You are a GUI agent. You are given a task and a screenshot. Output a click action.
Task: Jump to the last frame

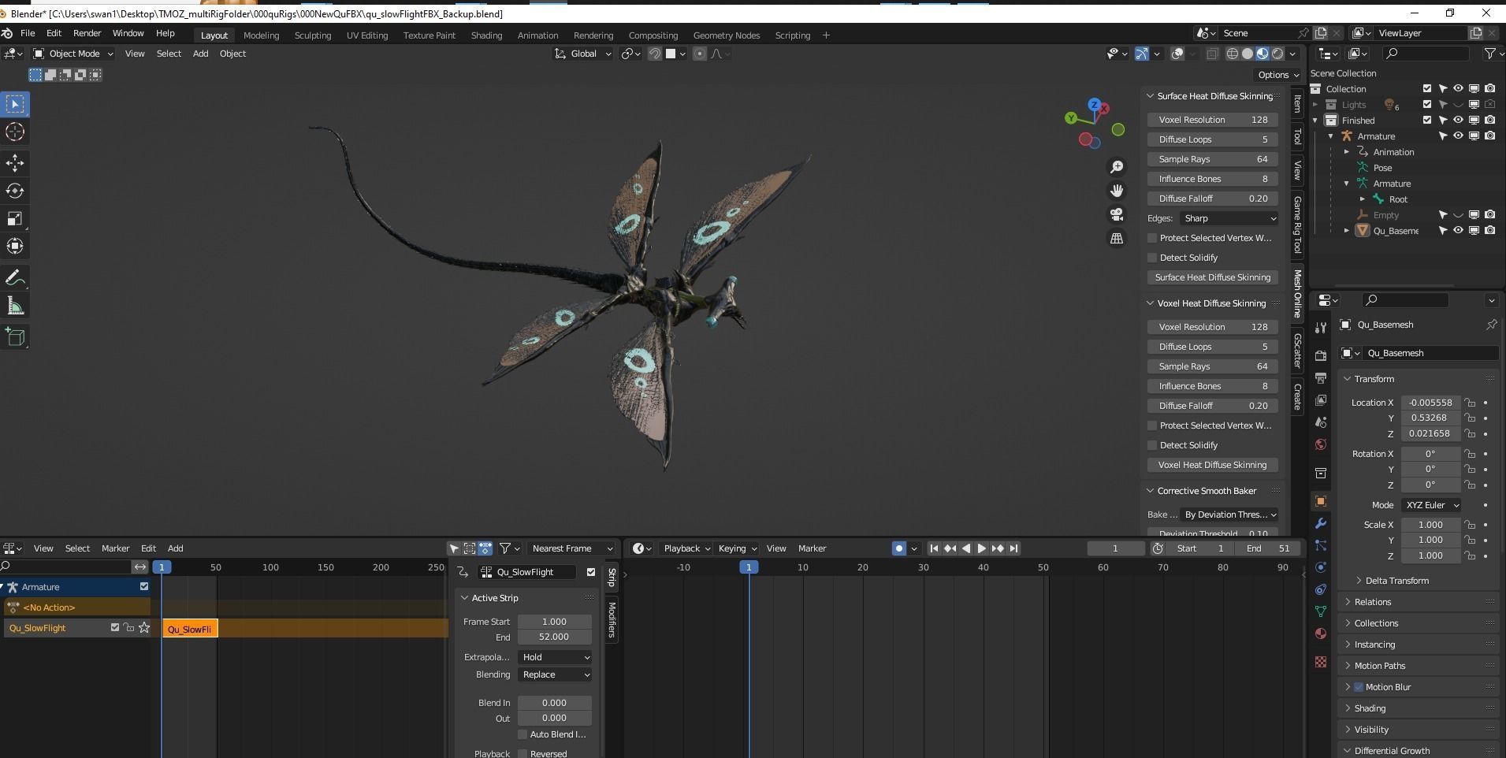click(x=1014, y=548)
